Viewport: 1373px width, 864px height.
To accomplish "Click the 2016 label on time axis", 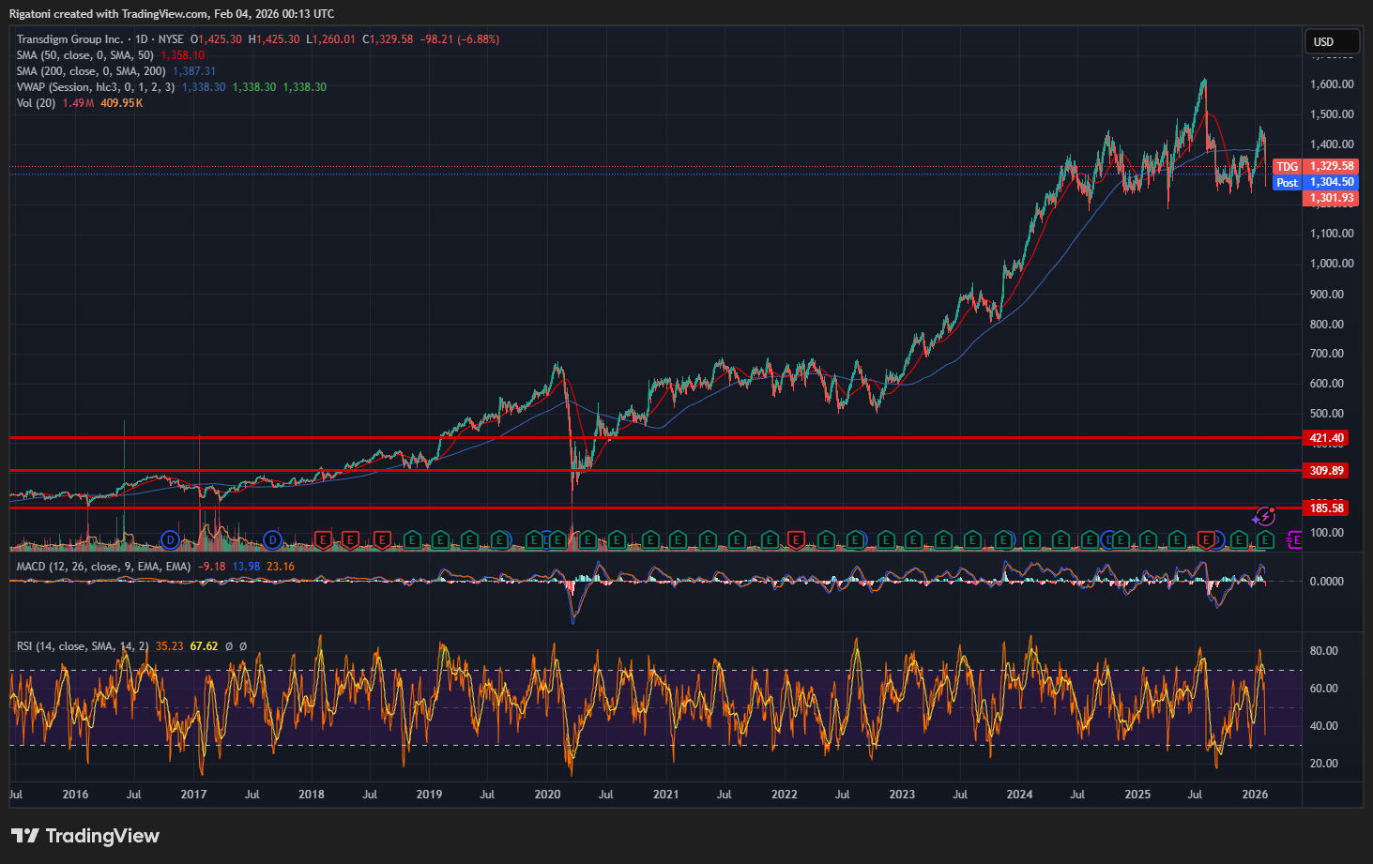I will click(75, 795).
